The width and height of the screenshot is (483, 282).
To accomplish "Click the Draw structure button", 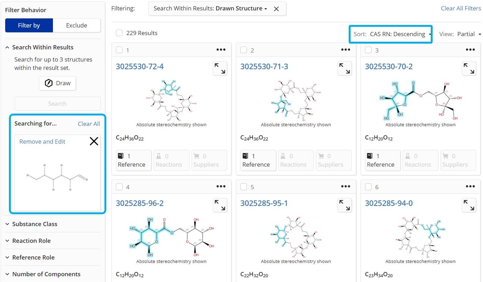I will (x=57, y=83).
